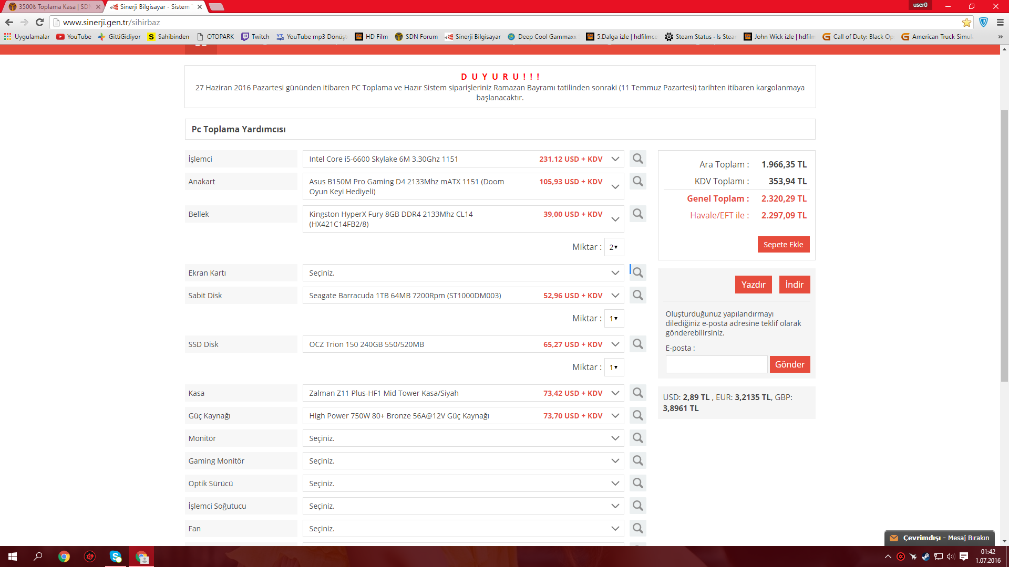Expand the Monitör Seçiniz dropdown
Image resolution: width=1009 pixels, height=567 pixels.
(462, 438)
